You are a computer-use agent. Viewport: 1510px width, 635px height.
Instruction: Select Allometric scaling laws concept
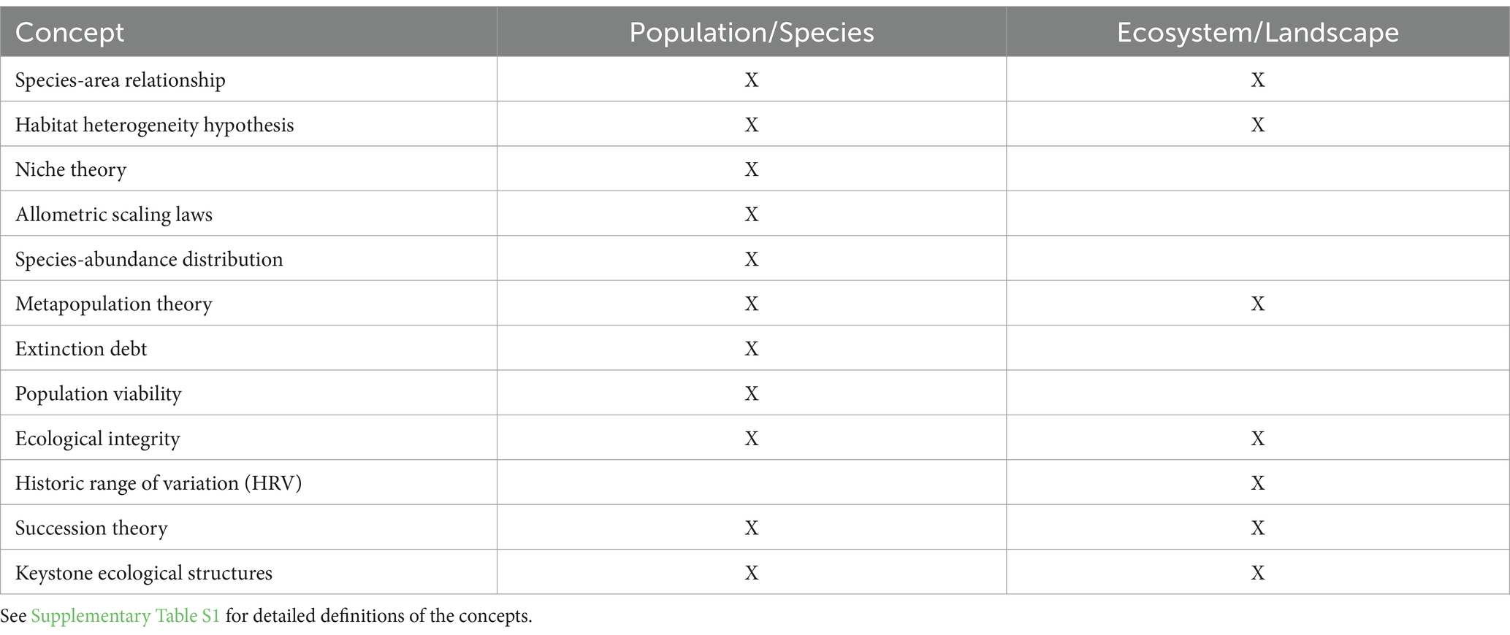click(114, 215)
